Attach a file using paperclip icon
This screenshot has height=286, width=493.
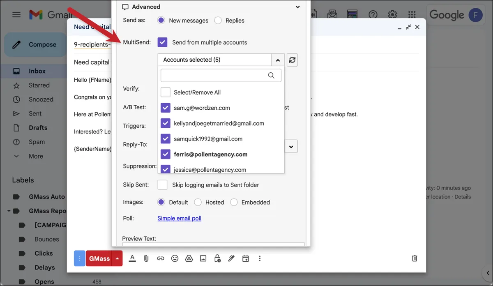click(x=146, y=258)
